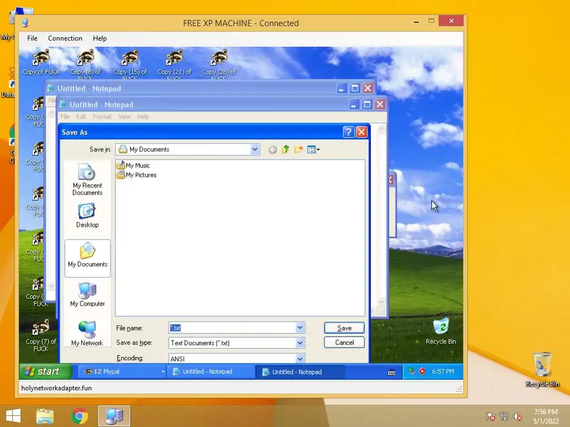Viewport: 570px width, 427px height.
Task: Open the Connection menu
Action: click(65, 38)
